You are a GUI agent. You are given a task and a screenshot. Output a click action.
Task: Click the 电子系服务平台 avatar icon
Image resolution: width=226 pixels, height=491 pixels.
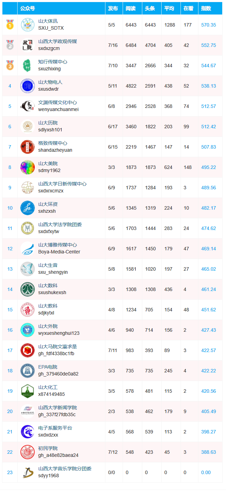click(x=27, y=432)
